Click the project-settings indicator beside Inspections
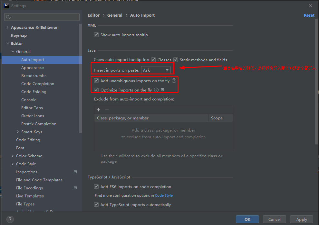 75,172
